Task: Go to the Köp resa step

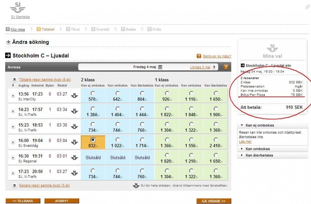Action: coord(17,30)
